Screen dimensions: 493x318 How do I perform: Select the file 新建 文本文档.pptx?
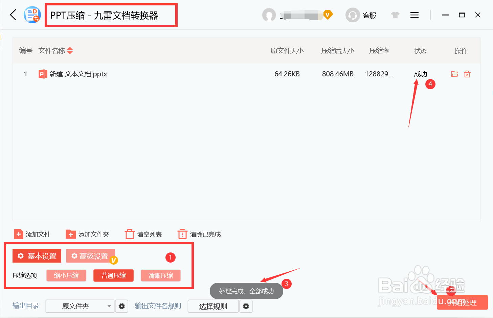pos(78,74)
